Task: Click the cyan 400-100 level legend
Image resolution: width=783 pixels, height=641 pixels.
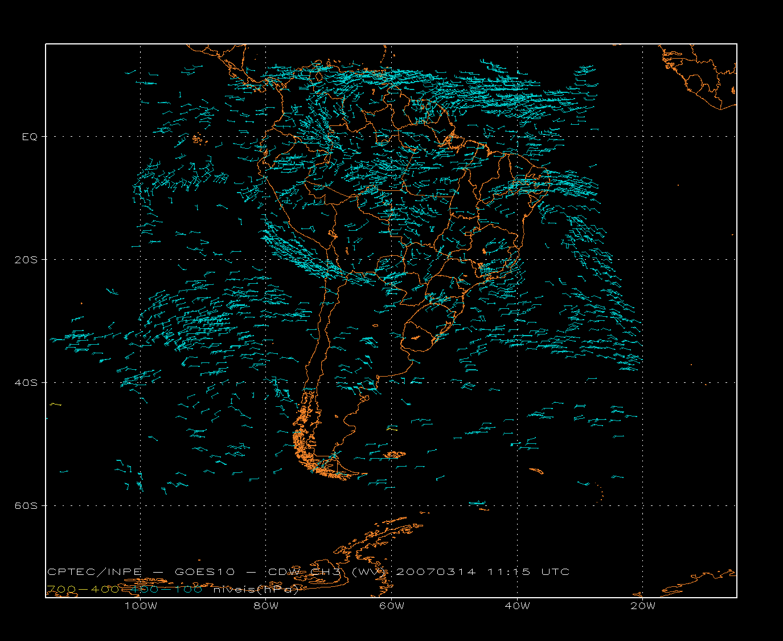Action: 166,589
